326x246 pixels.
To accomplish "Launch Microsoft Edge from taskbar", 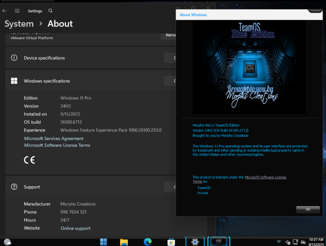I will [148, 242].
